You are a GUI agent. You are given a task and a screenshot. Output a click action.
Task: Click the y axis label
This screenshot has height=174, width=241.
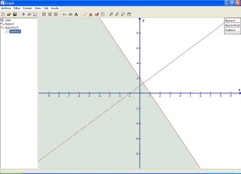tap(144, 20)
